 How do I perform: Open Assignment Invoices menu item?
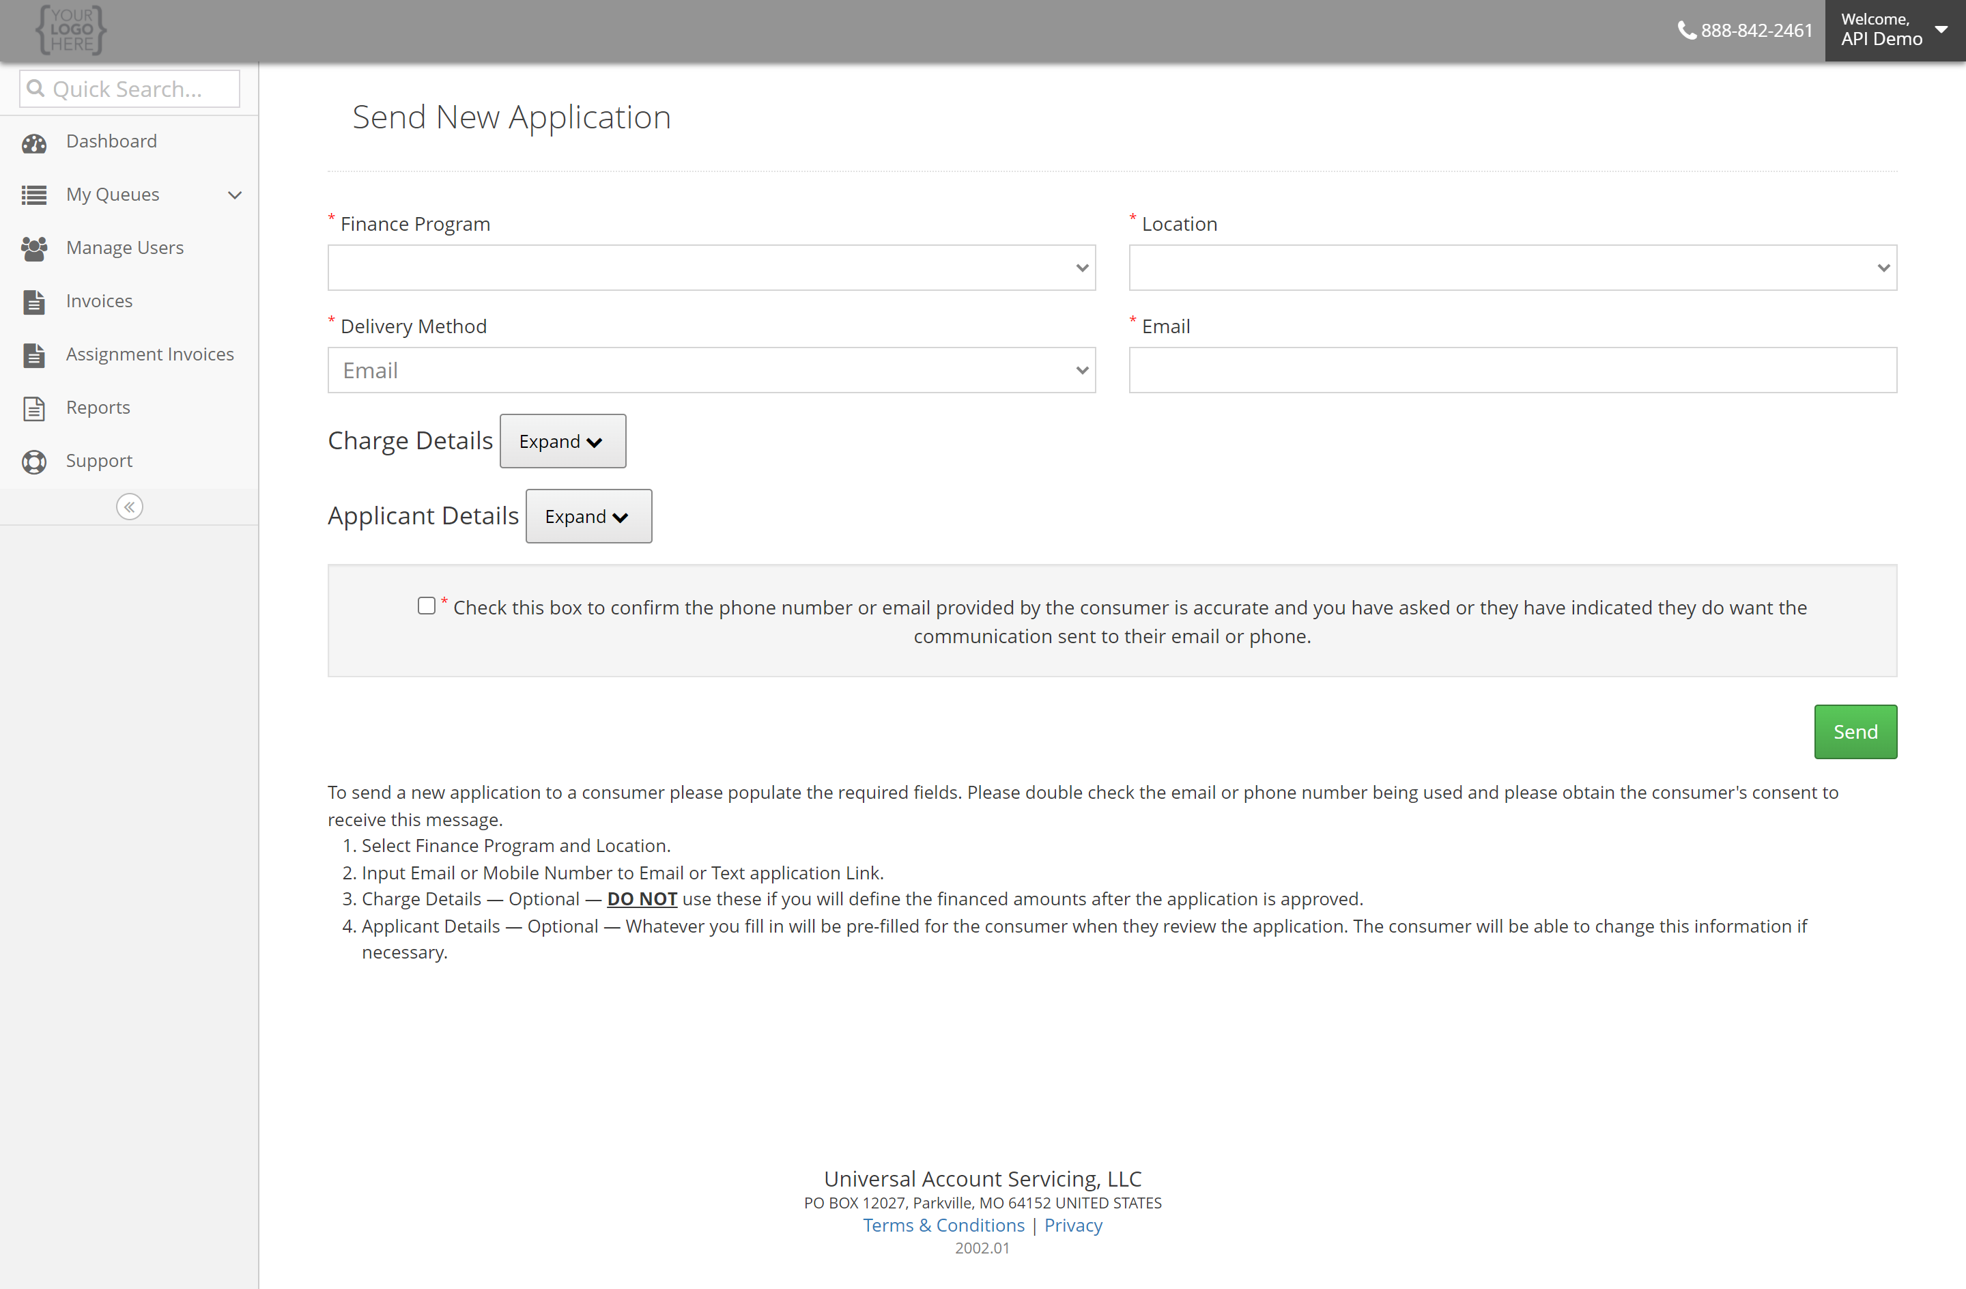150,354
